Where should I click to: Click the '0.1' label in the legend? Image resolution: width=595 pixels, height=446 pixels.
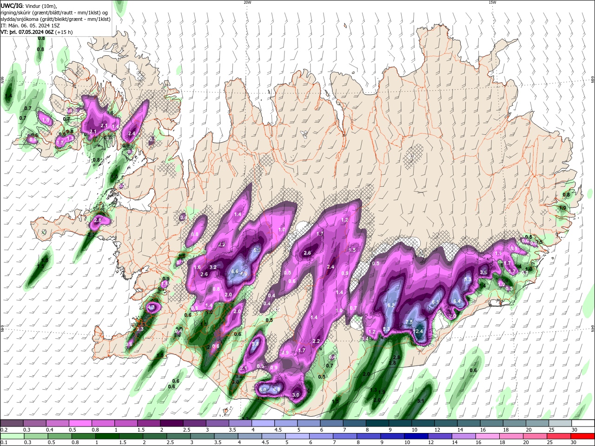click(4, 443)
